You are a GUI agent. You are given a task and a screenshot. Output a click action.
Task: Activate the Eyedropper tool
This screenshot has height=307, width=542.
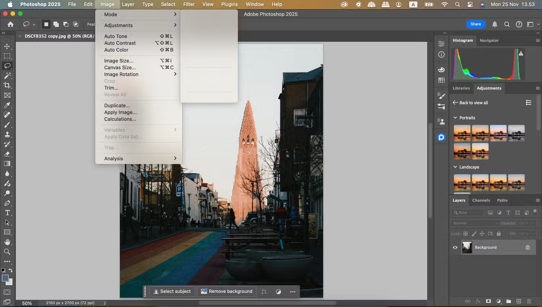point(7,105)
